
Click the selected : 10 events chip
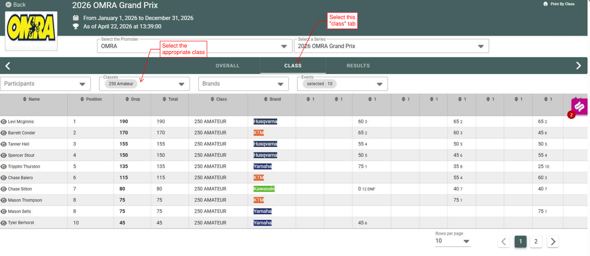pyautogui.click(x=320, y=84)
